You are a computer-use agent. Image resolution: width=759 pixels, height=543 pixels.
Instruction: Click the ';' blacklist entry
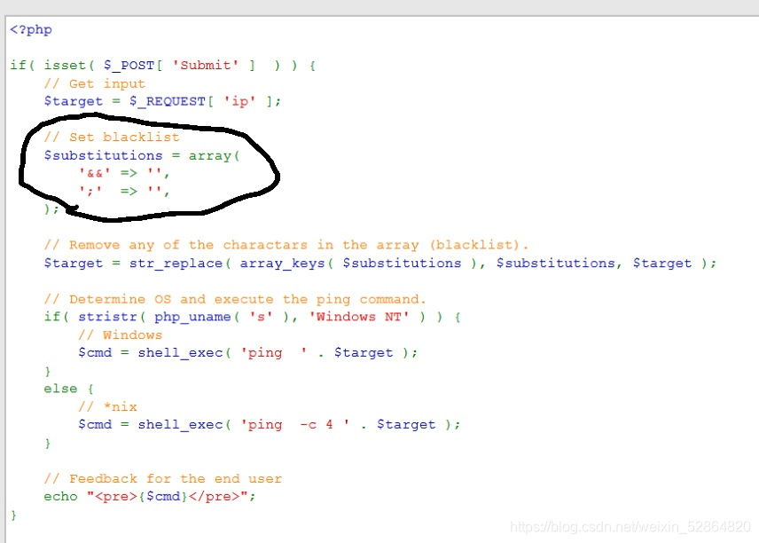[91, 190]
